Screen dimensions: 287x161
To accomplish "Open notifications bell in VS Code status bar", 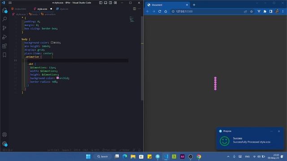I will [139, 150].
